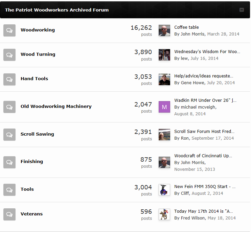This screenshot has height=232, width=251.
Task: Click Fred Wilson's avatar in Veterans row
Action: (x=164, y=214)
